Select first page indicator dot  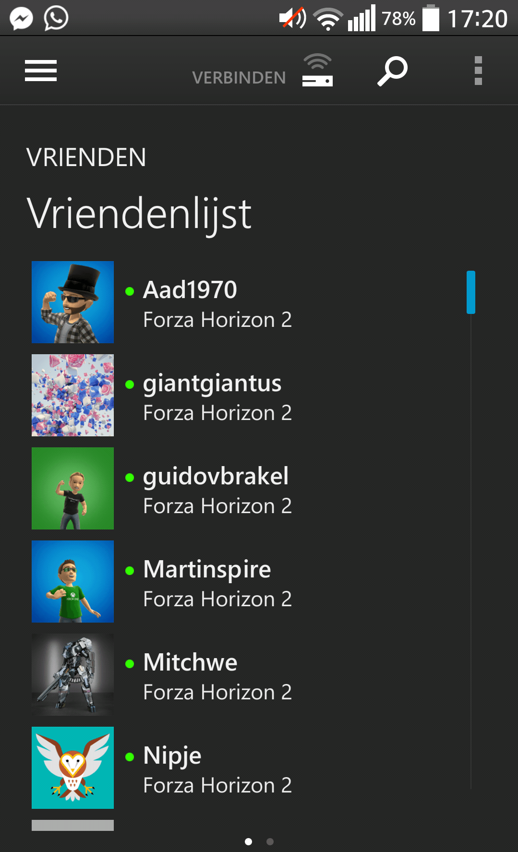tap(248, 841)
